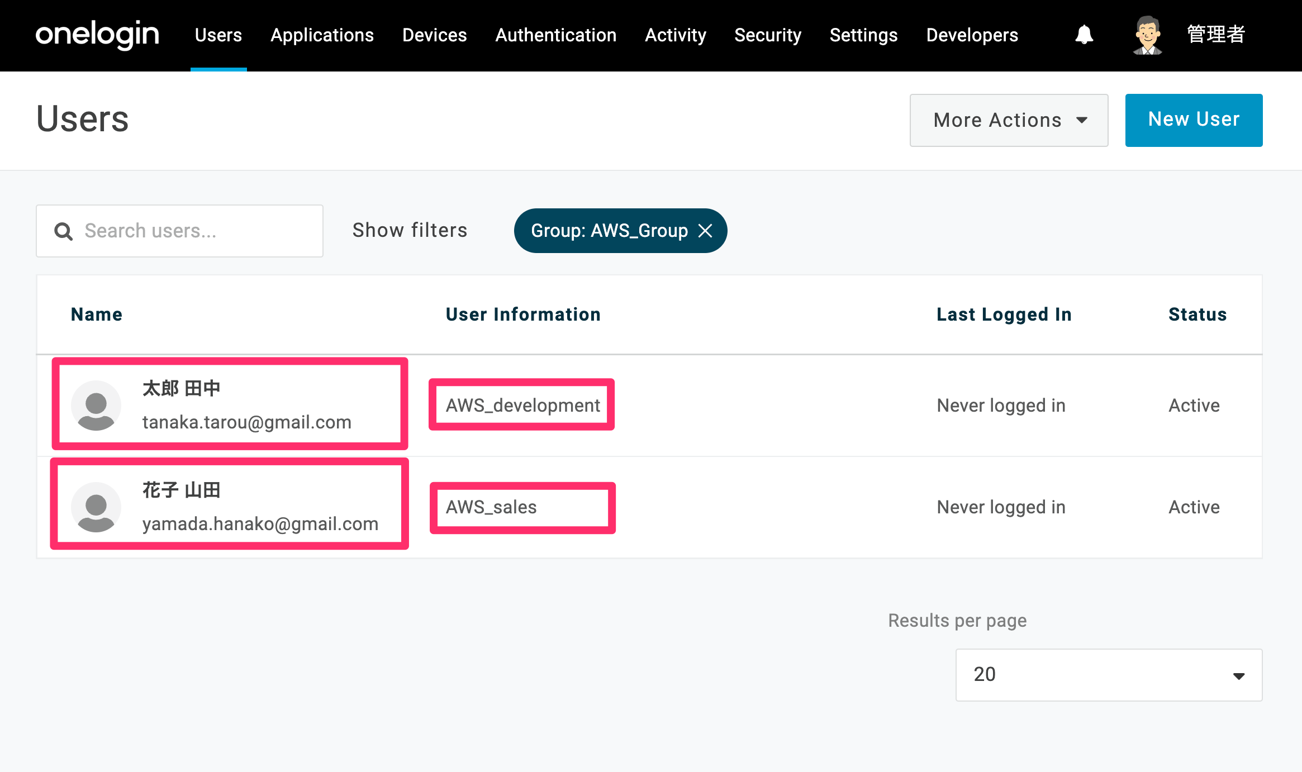The image size is (1302, 772).
Task: Expand the More Actions dropdown
Action: point(1009,120)
